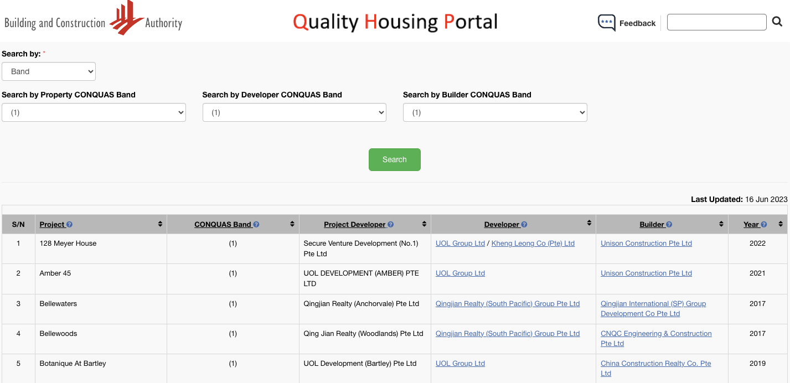
Task: Click Project Developer column header label
Action: 355,225
